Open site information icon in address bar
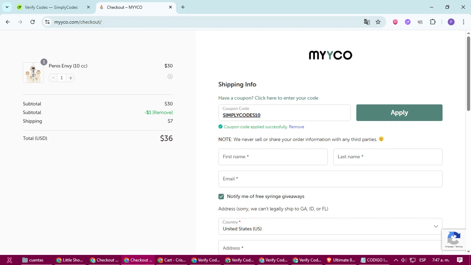Image resolution: width=471 pixels, height=265 pixels. 47,22
